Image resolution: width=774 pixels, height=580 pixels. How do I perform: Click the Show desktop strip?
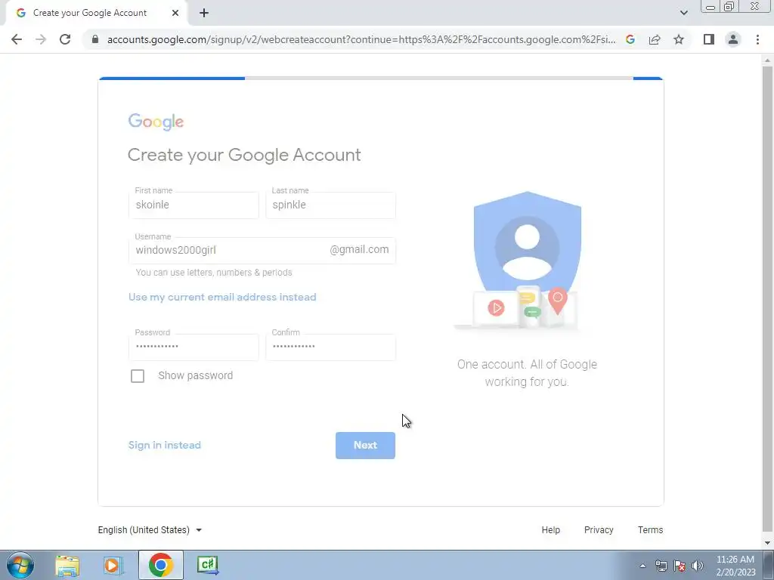click(769, 565)
